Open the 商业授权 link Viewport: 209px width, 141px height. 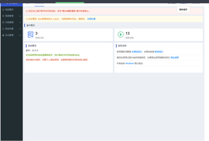click(x=175, y=58)
